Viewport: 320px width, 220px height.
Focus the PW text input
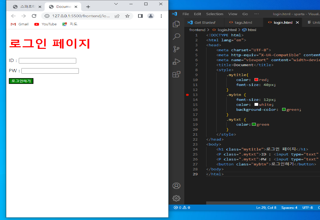50,71
